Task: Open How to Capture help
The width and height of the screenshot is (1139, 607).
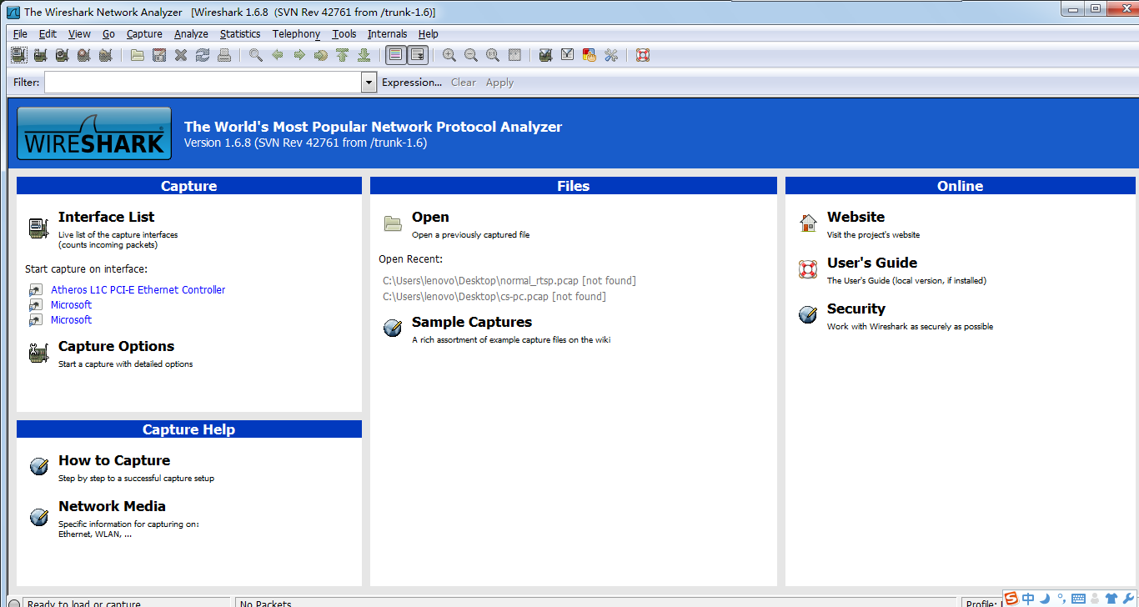Action: [114, 460]
